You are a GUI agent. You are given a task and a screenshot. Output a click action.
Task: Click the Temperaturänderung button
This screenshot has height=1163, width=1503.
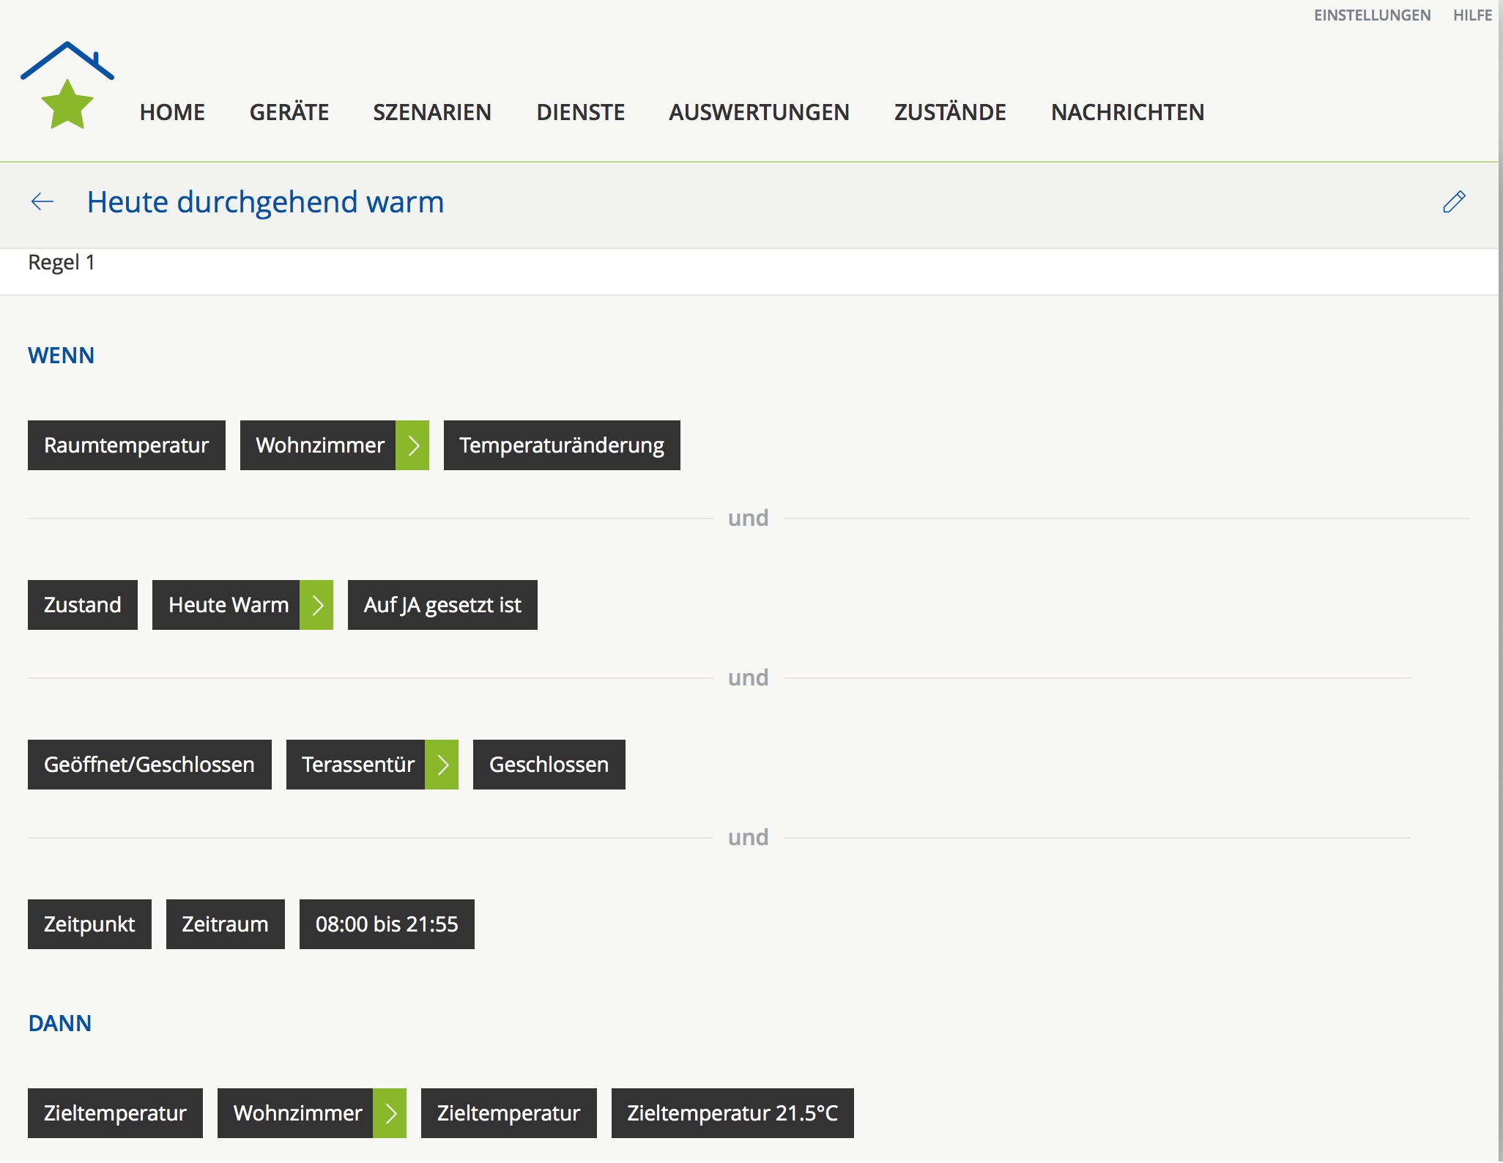(x=562, y=445)
